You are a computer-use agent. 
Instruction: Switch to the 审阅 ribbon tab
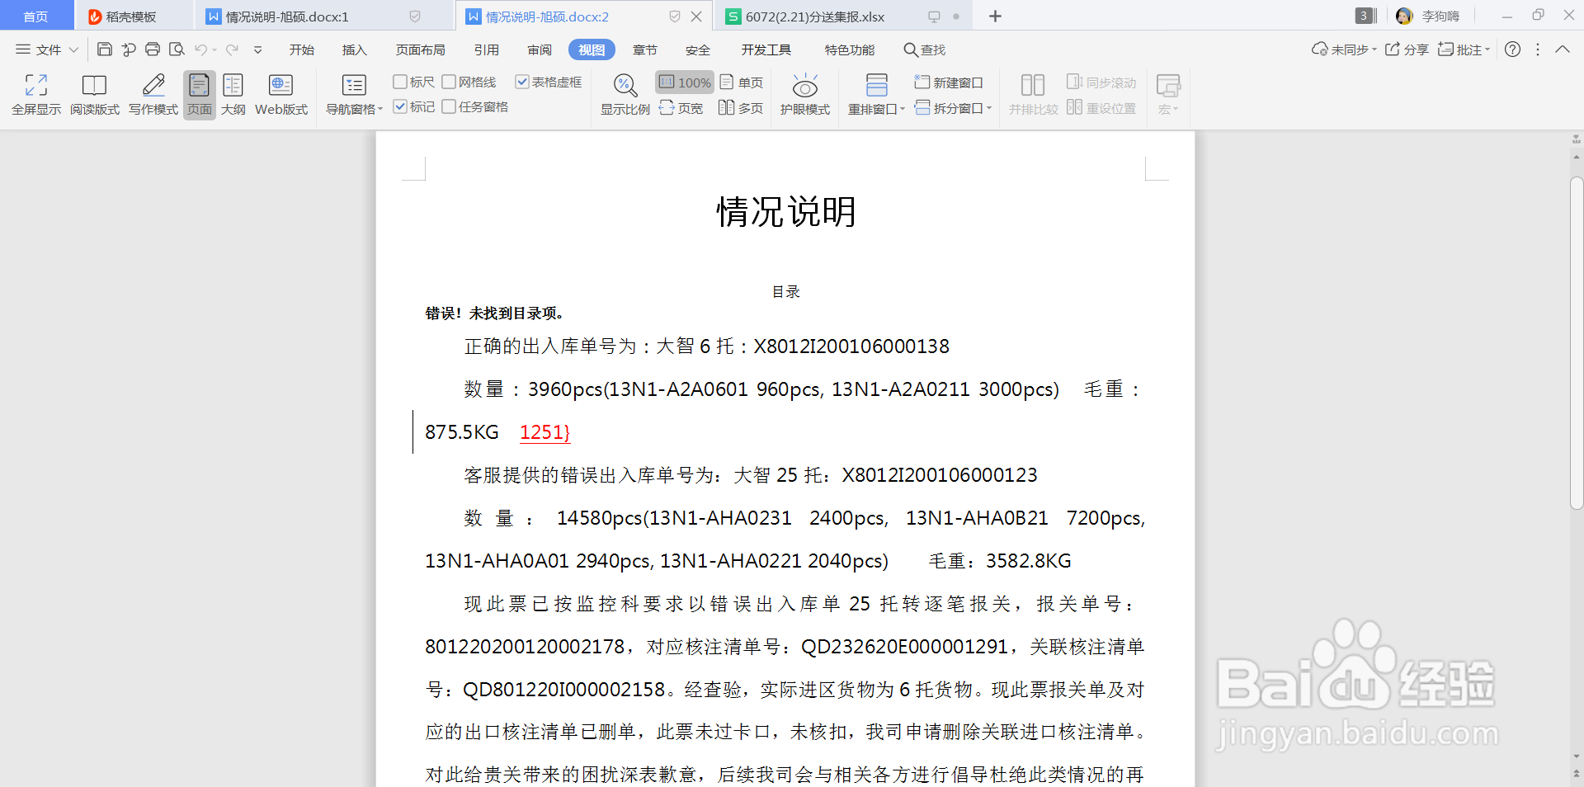539,49
